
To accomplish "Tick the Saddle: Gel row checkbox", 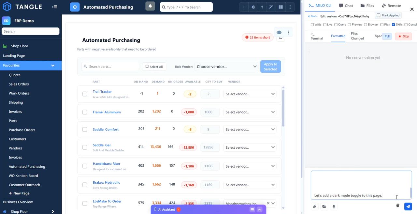I will (85, 147).
